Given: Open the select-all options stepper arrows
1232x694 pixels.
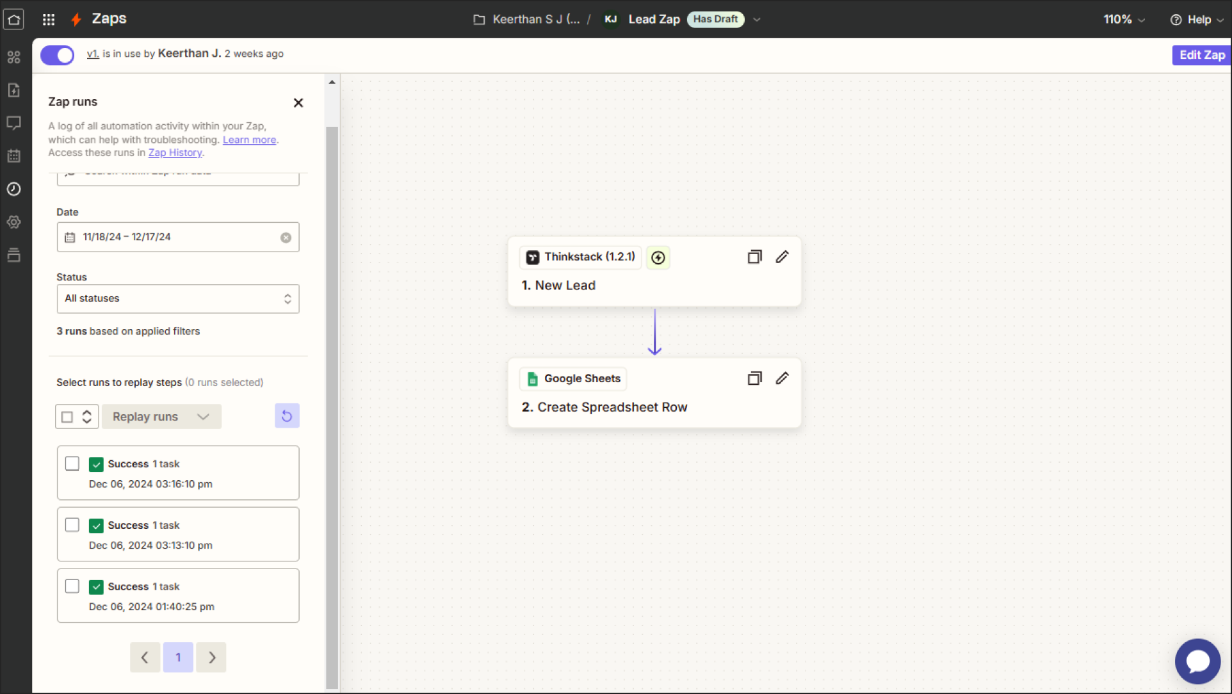Looking at the screenshot, I should tap(87, 417).
